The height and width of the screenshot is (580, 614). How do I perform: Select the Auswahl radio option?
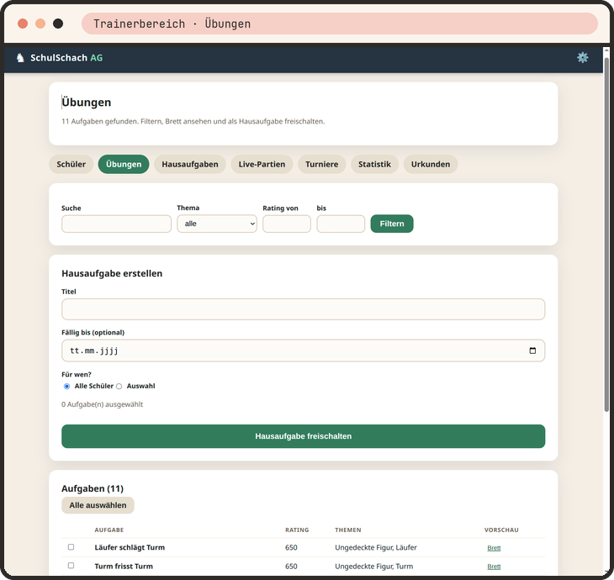(119, 387)
